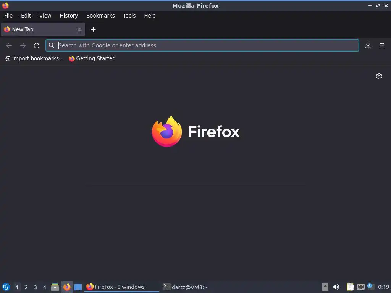Image resolution: width=391 pixels, height=293 pixels.
Task: Click show desktop icon in taskbar
Action: coord(78,287)
